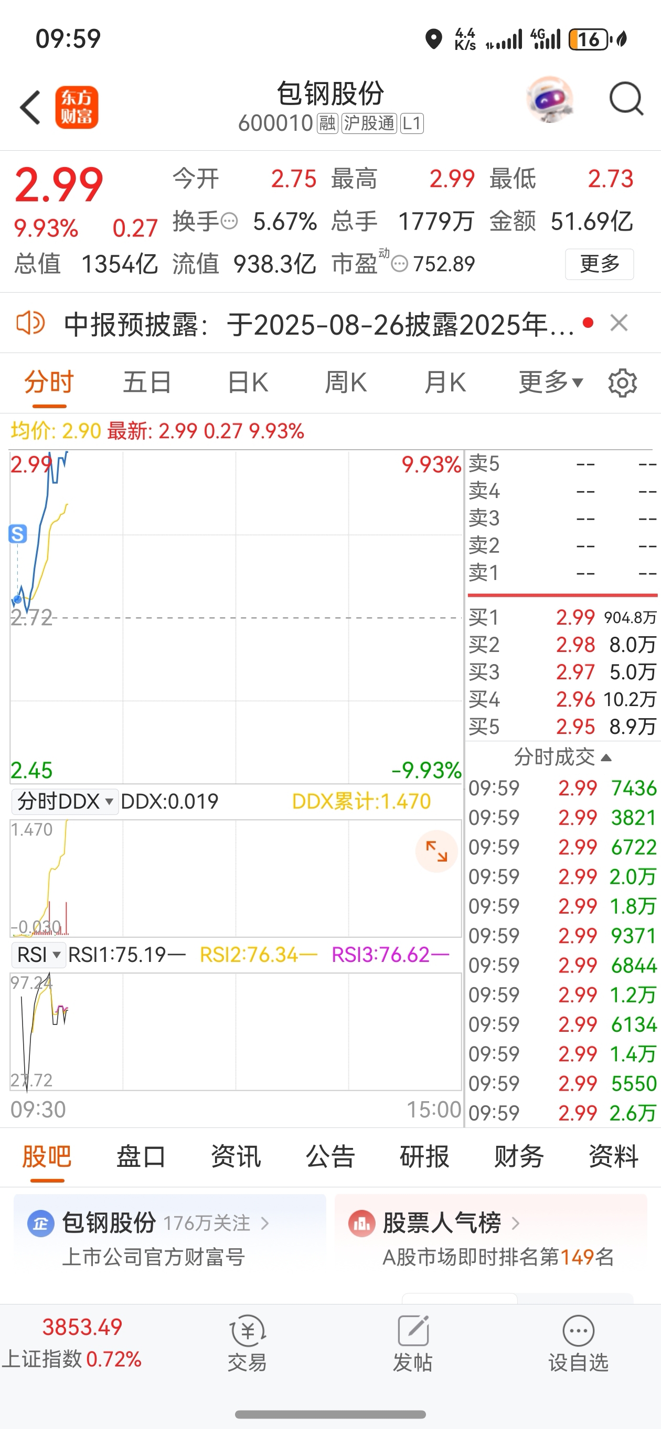
Task: Tap the bottom home gesture bar
Action: [x=330, y=1415]
